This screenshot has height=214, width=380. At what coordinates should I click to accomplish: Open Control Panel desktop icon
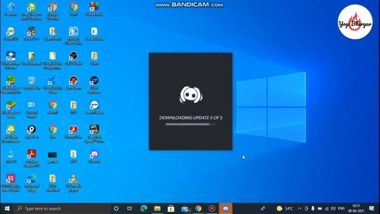click(31, 109)
